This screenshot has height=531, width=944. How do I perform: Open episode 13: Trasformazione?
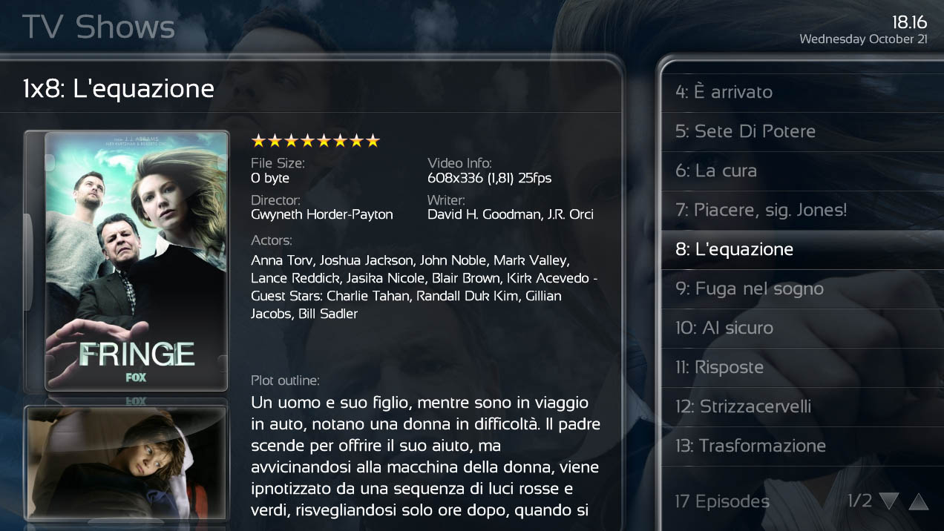pyautogui.click(x=802, y=446)
